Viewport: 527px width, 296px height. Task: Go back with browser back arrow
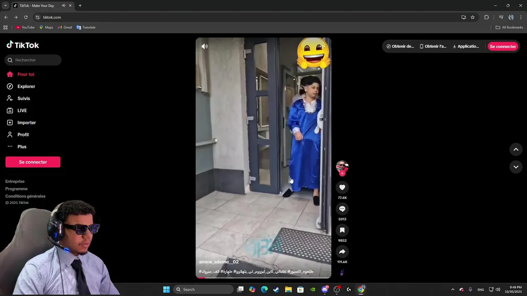click(6, 17)
